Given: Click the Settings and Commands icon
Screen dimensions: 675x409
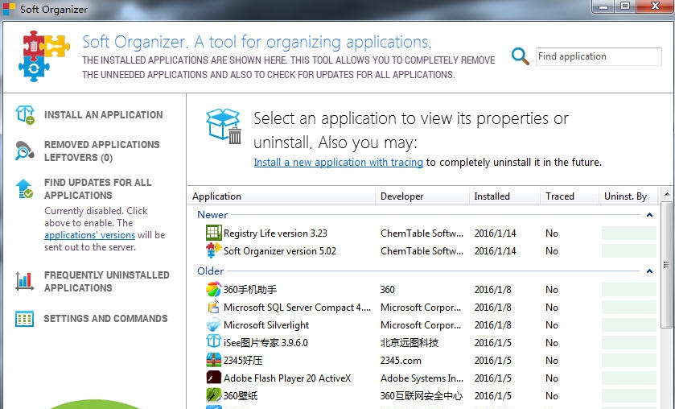Looking at the screenshot, I should tap(25, 319).
